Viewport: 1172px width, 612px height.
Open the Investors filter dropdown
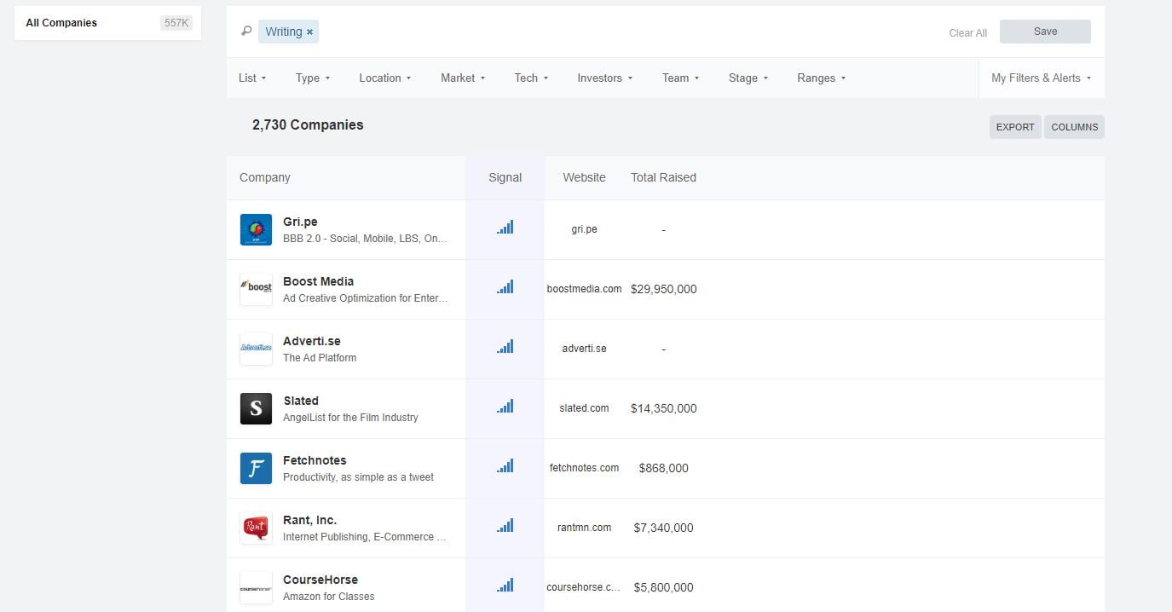pyautogui.click(x=605, y=78)
